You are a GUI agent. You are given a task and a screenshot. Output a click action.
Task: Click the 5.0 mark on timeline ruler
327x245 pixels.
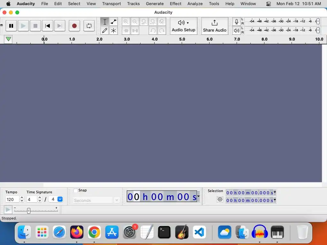tap(182, 39)
